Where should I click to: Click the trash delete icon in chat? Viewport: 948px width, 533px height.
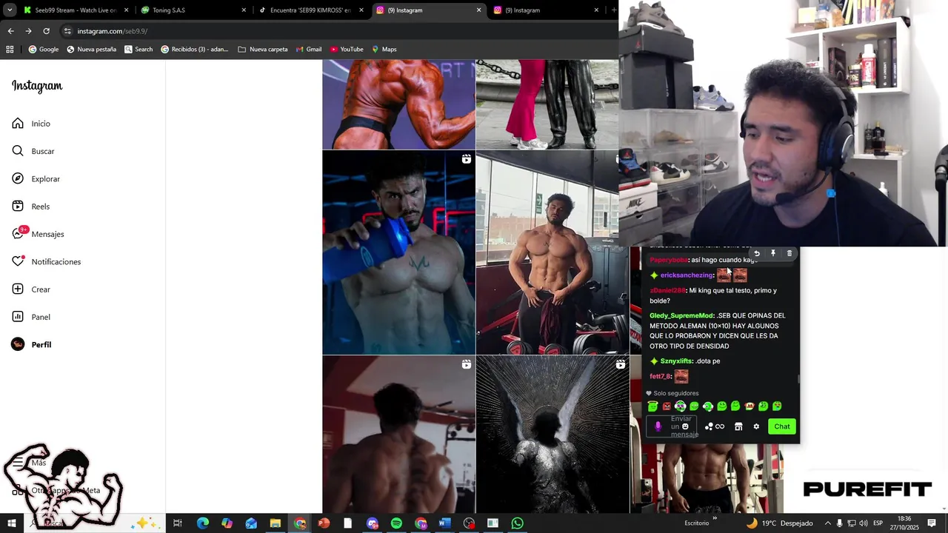(790, 253)
